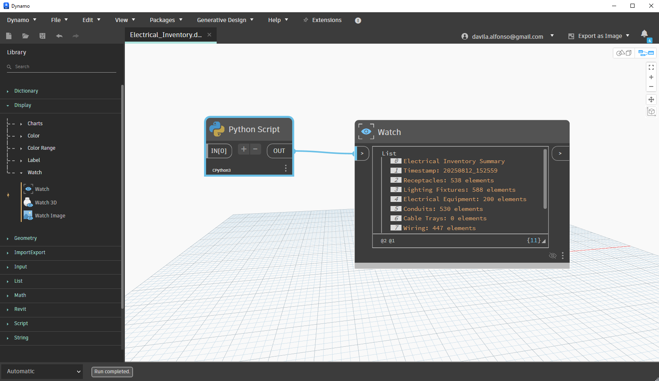
Task: Zoom in using the plus canvas icon
Action: pyautogui.click(x=651, y=77)
